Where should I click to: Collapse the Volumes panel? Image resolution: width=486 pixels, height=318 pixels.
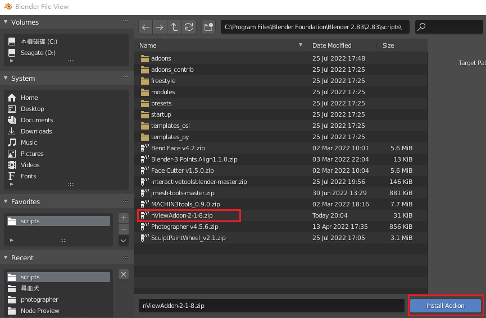[x=6, y=22]
